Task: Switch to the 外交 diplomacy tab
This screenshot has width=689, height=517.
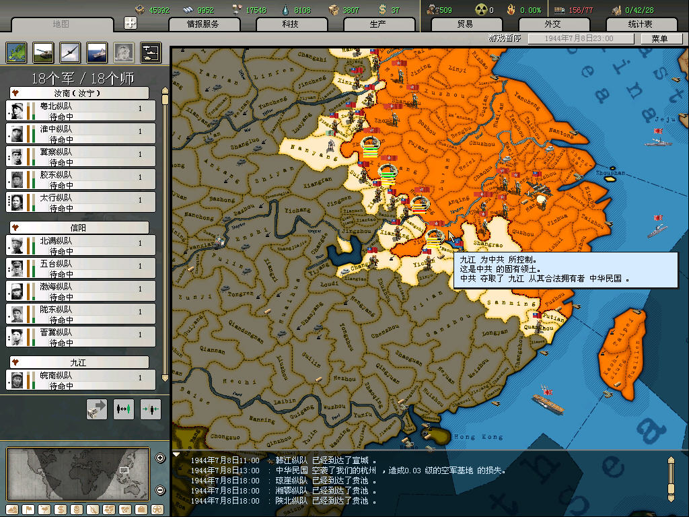Action: [552, 24]
